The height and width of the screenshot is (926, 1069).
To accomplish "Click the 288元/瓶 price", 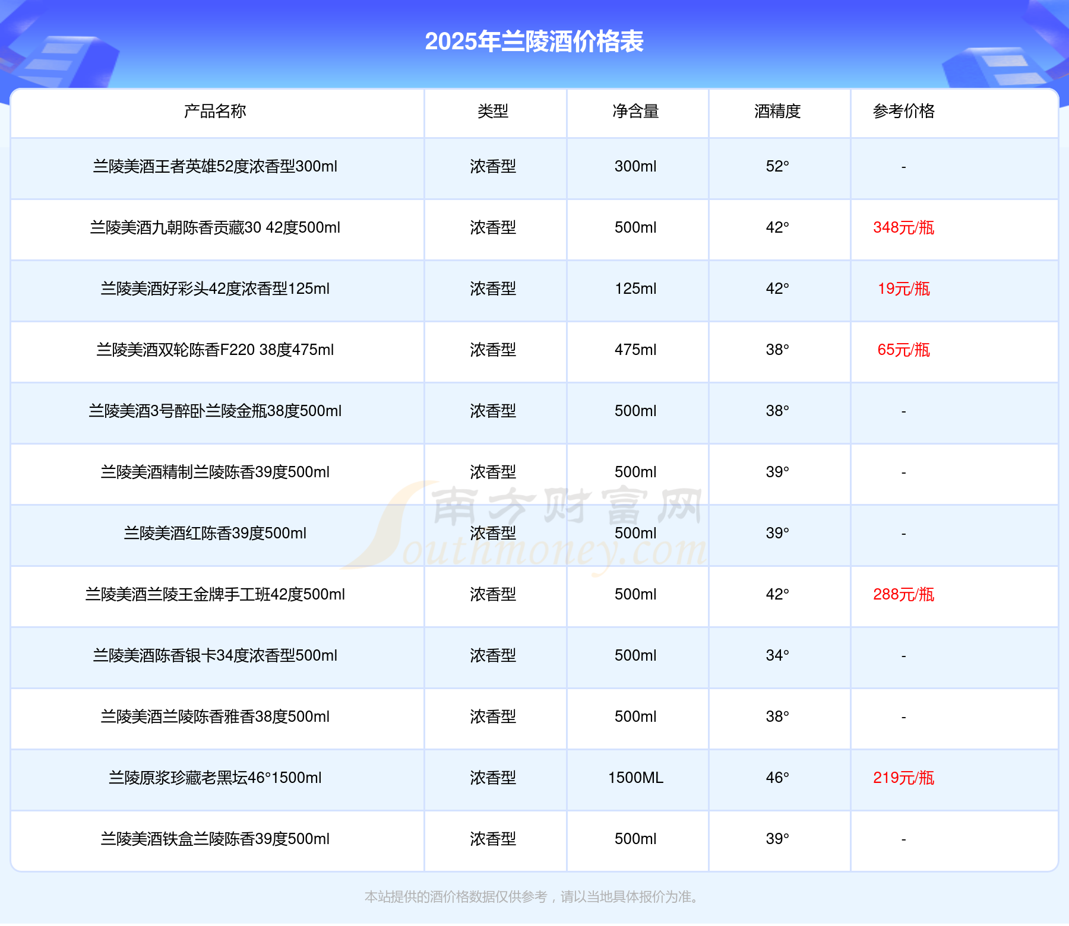I will coord(903,594).
